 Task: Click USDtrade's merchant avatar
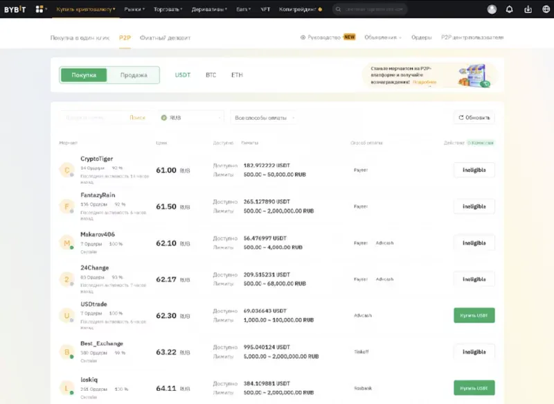66,315
